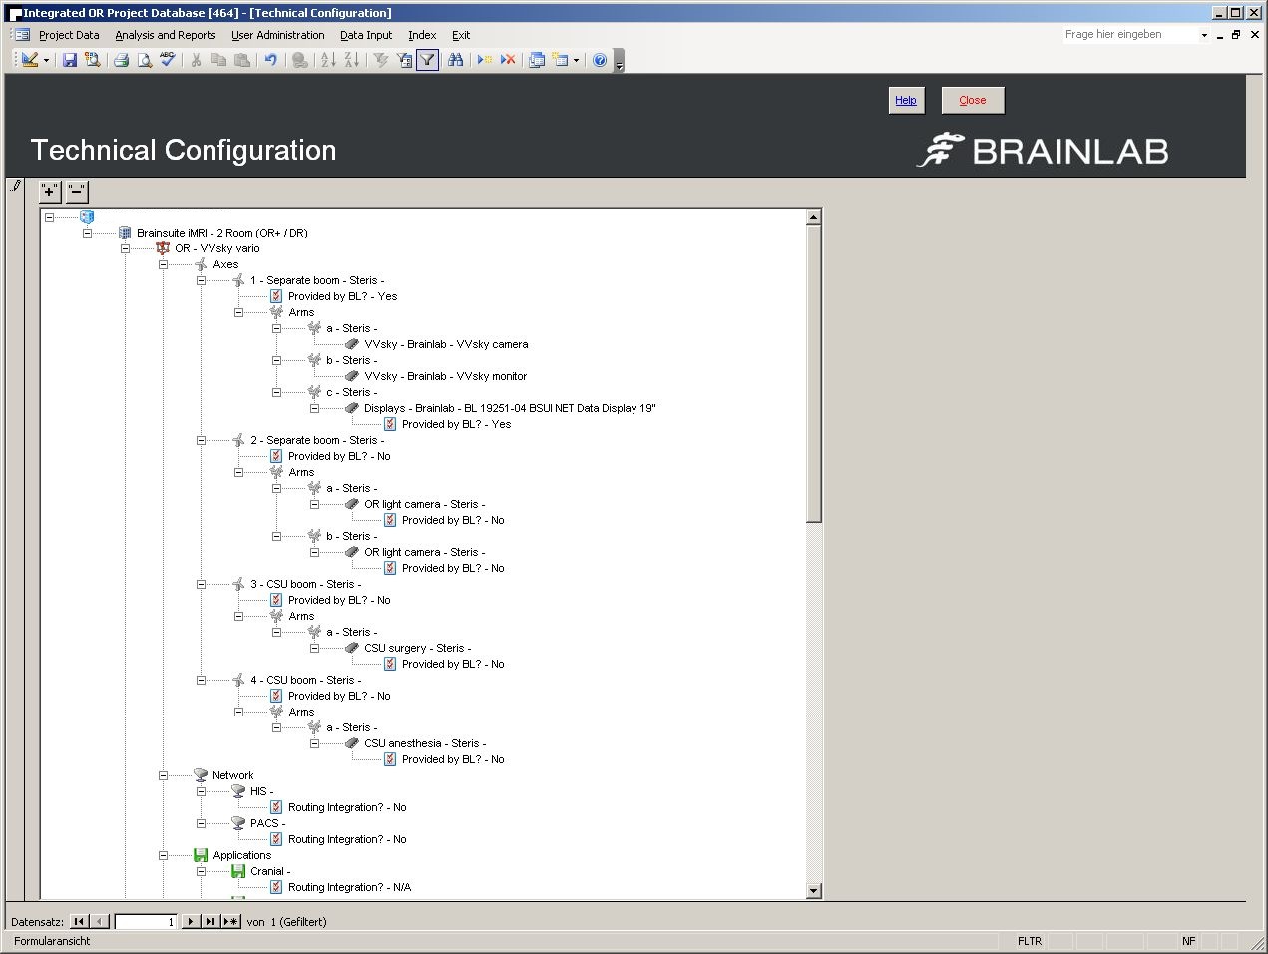Click checkbox icon under CSU surgery
1268x954 pixels.
[390, 664]
